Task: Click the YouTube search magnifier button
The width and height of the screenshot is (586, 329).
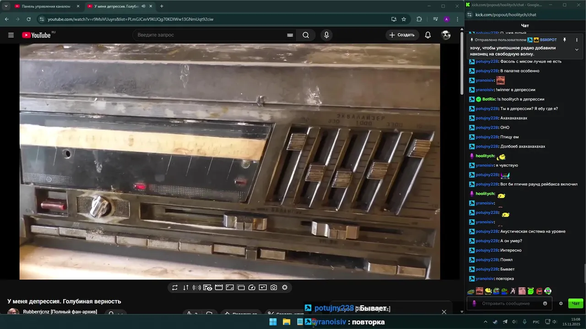Action: 306,35
